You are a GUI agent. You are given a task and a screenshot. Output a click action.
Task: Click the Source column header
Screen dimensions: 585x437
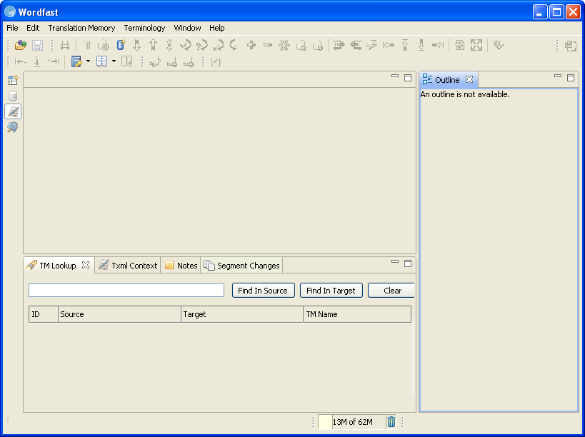[119, 314]
